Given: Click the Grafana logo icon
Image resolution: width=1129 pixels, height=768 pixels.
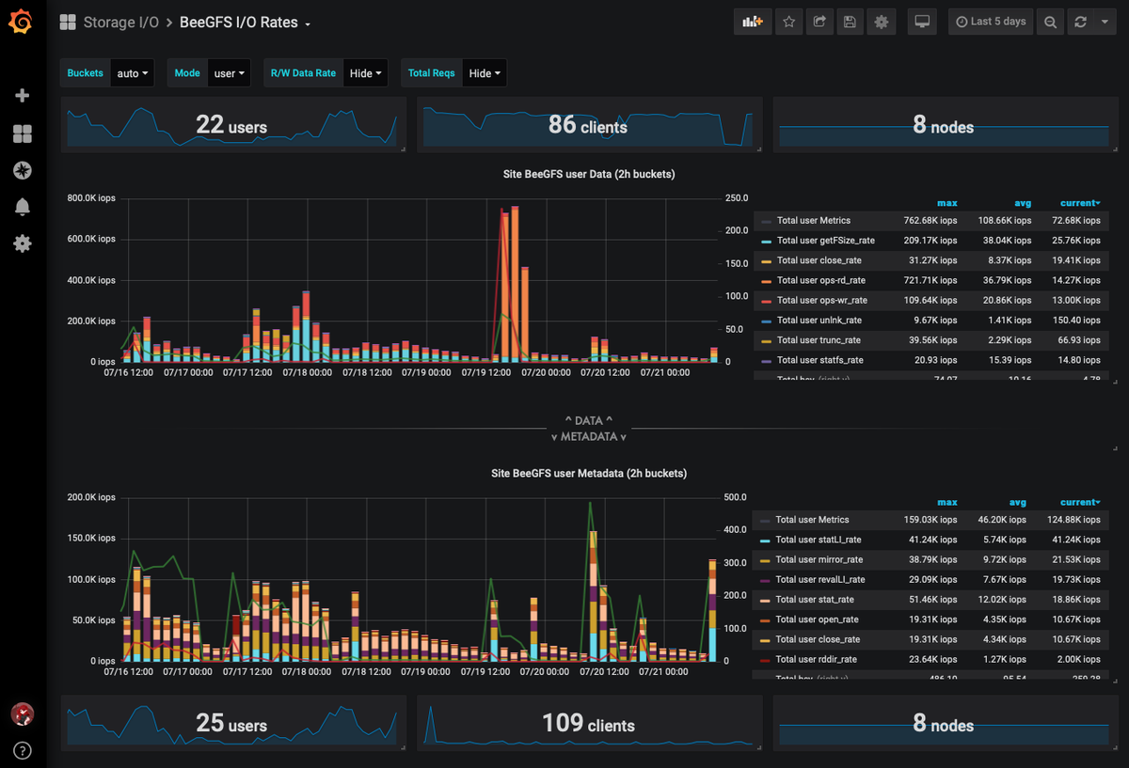Looking at the screenshot, I should tap(21, 22).
